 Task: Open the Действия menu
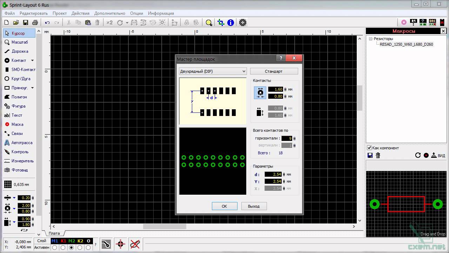click(80, 13)
